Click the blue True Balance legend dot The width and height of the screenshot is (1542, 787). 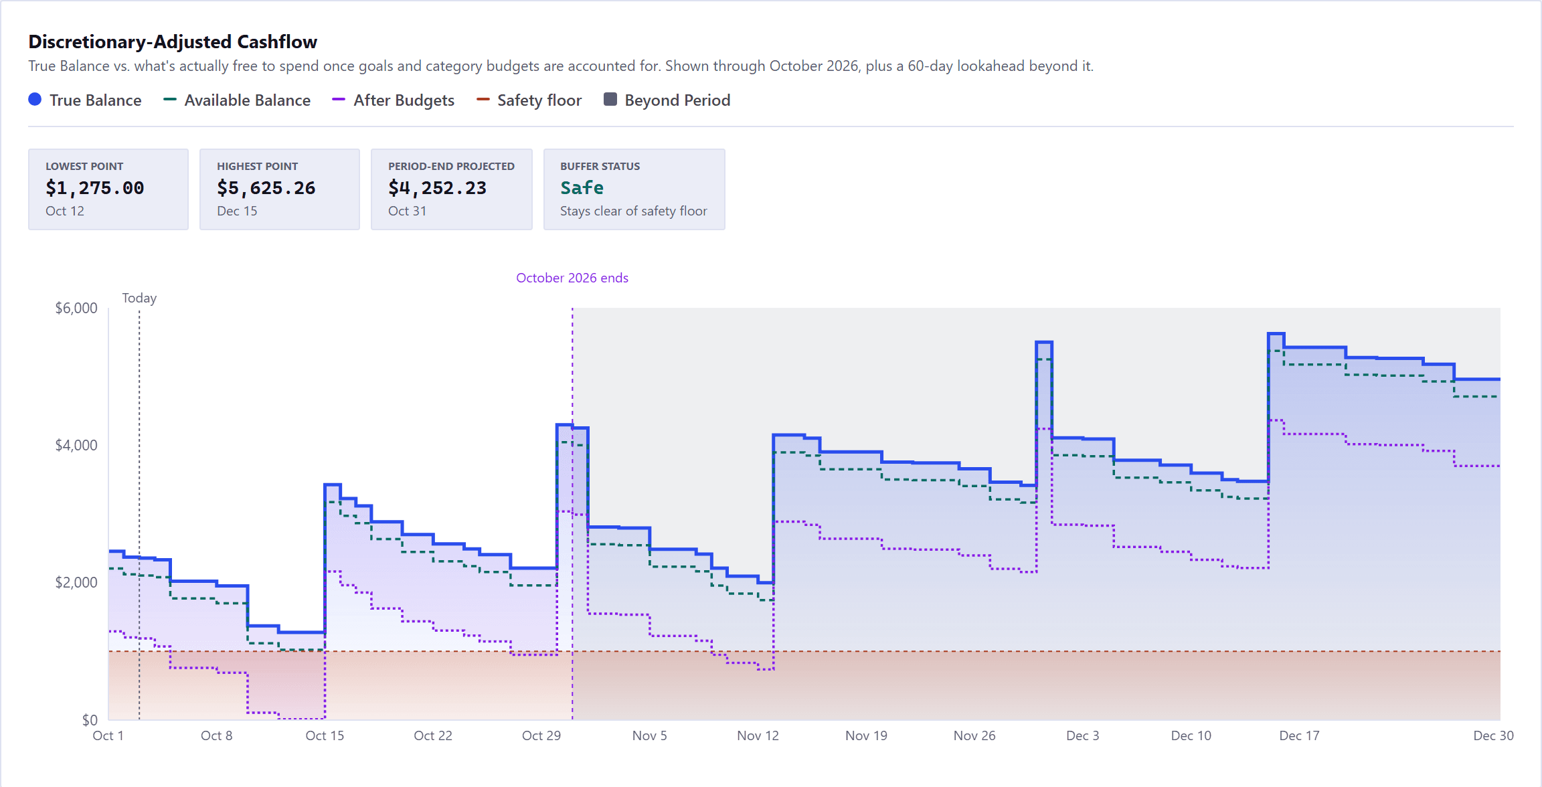(35, 100)
